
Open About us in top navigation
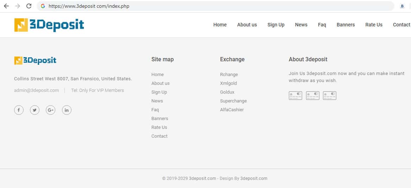coord(247,25)
